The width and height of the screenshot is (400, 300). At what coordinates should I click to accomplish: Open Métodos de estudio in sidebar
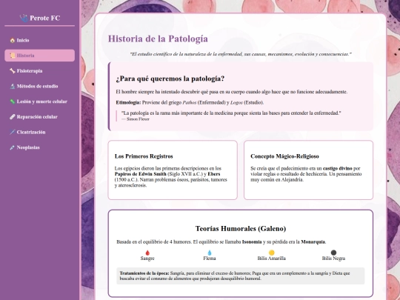point(39,86)
